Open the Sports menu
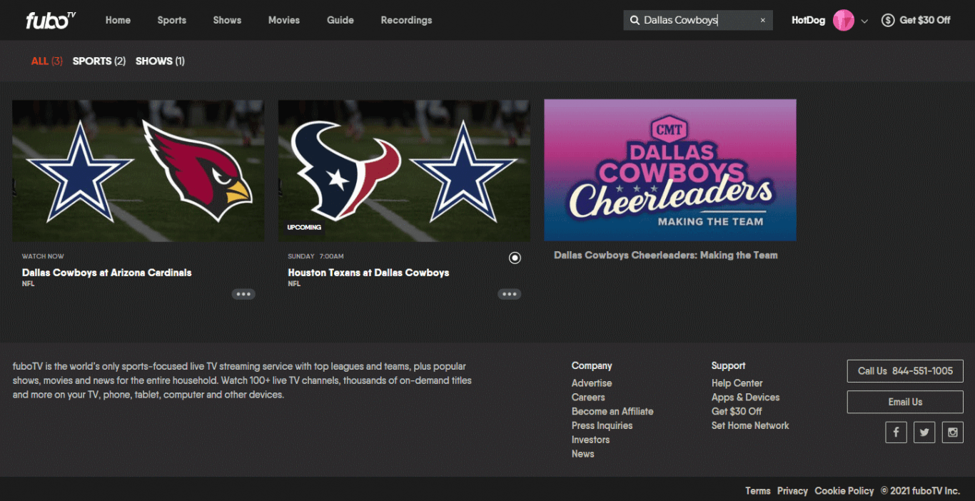Viewport: 975px width, 501px height. tap(172, 20)
